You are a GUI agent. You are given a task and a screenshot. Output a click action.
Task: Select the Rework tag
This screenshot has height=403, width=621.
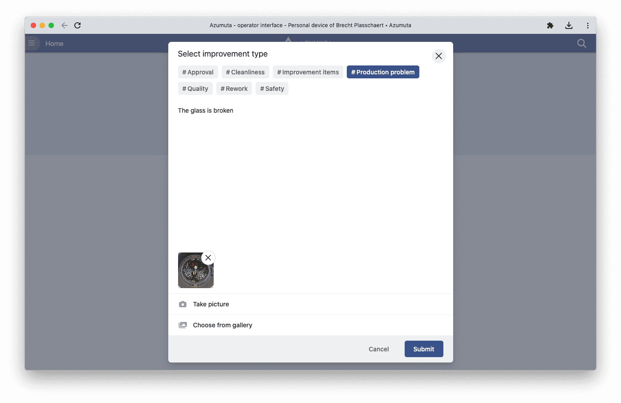(234, 88)
